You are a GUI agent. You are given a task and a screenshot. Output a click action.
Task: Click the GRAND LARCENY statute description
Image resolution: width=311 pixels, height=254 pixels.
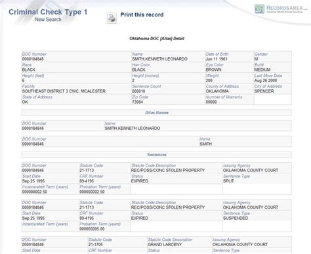pos(165,245)
